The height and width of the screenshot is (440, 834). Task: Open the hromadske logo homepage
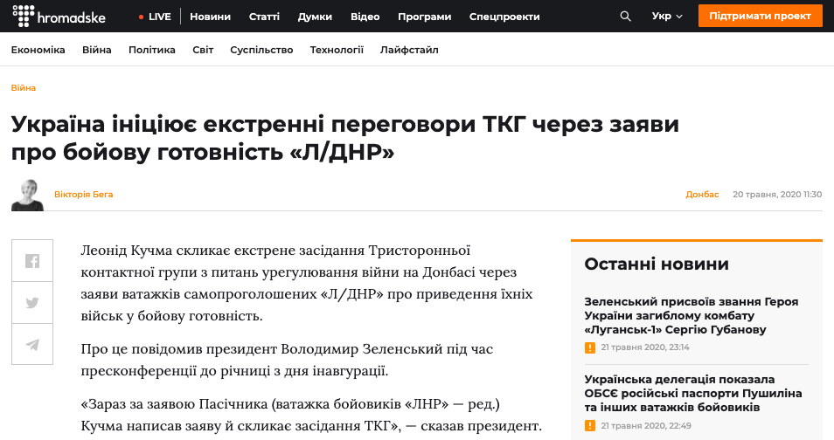(59, 16)
